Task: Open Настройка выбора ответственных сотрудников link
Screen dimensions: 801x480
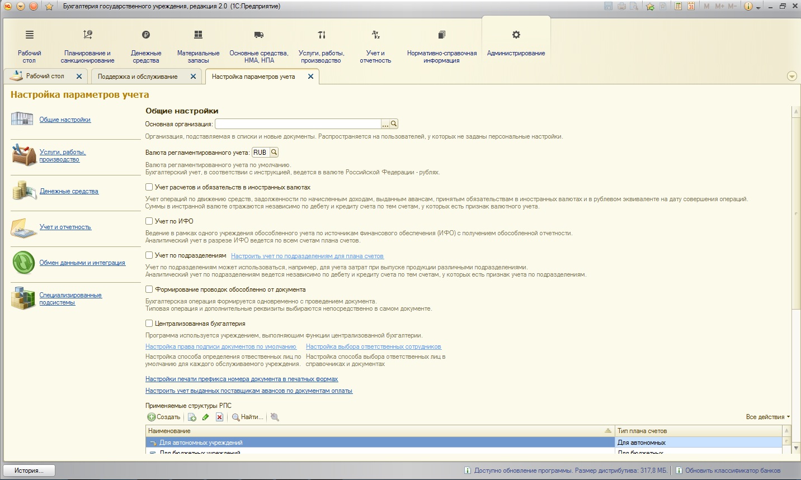Action: [374, 346]
